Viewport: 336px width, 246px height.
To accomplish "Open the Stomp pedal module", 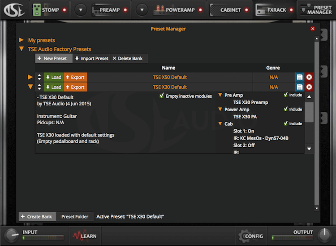I will tap(46, 10).
